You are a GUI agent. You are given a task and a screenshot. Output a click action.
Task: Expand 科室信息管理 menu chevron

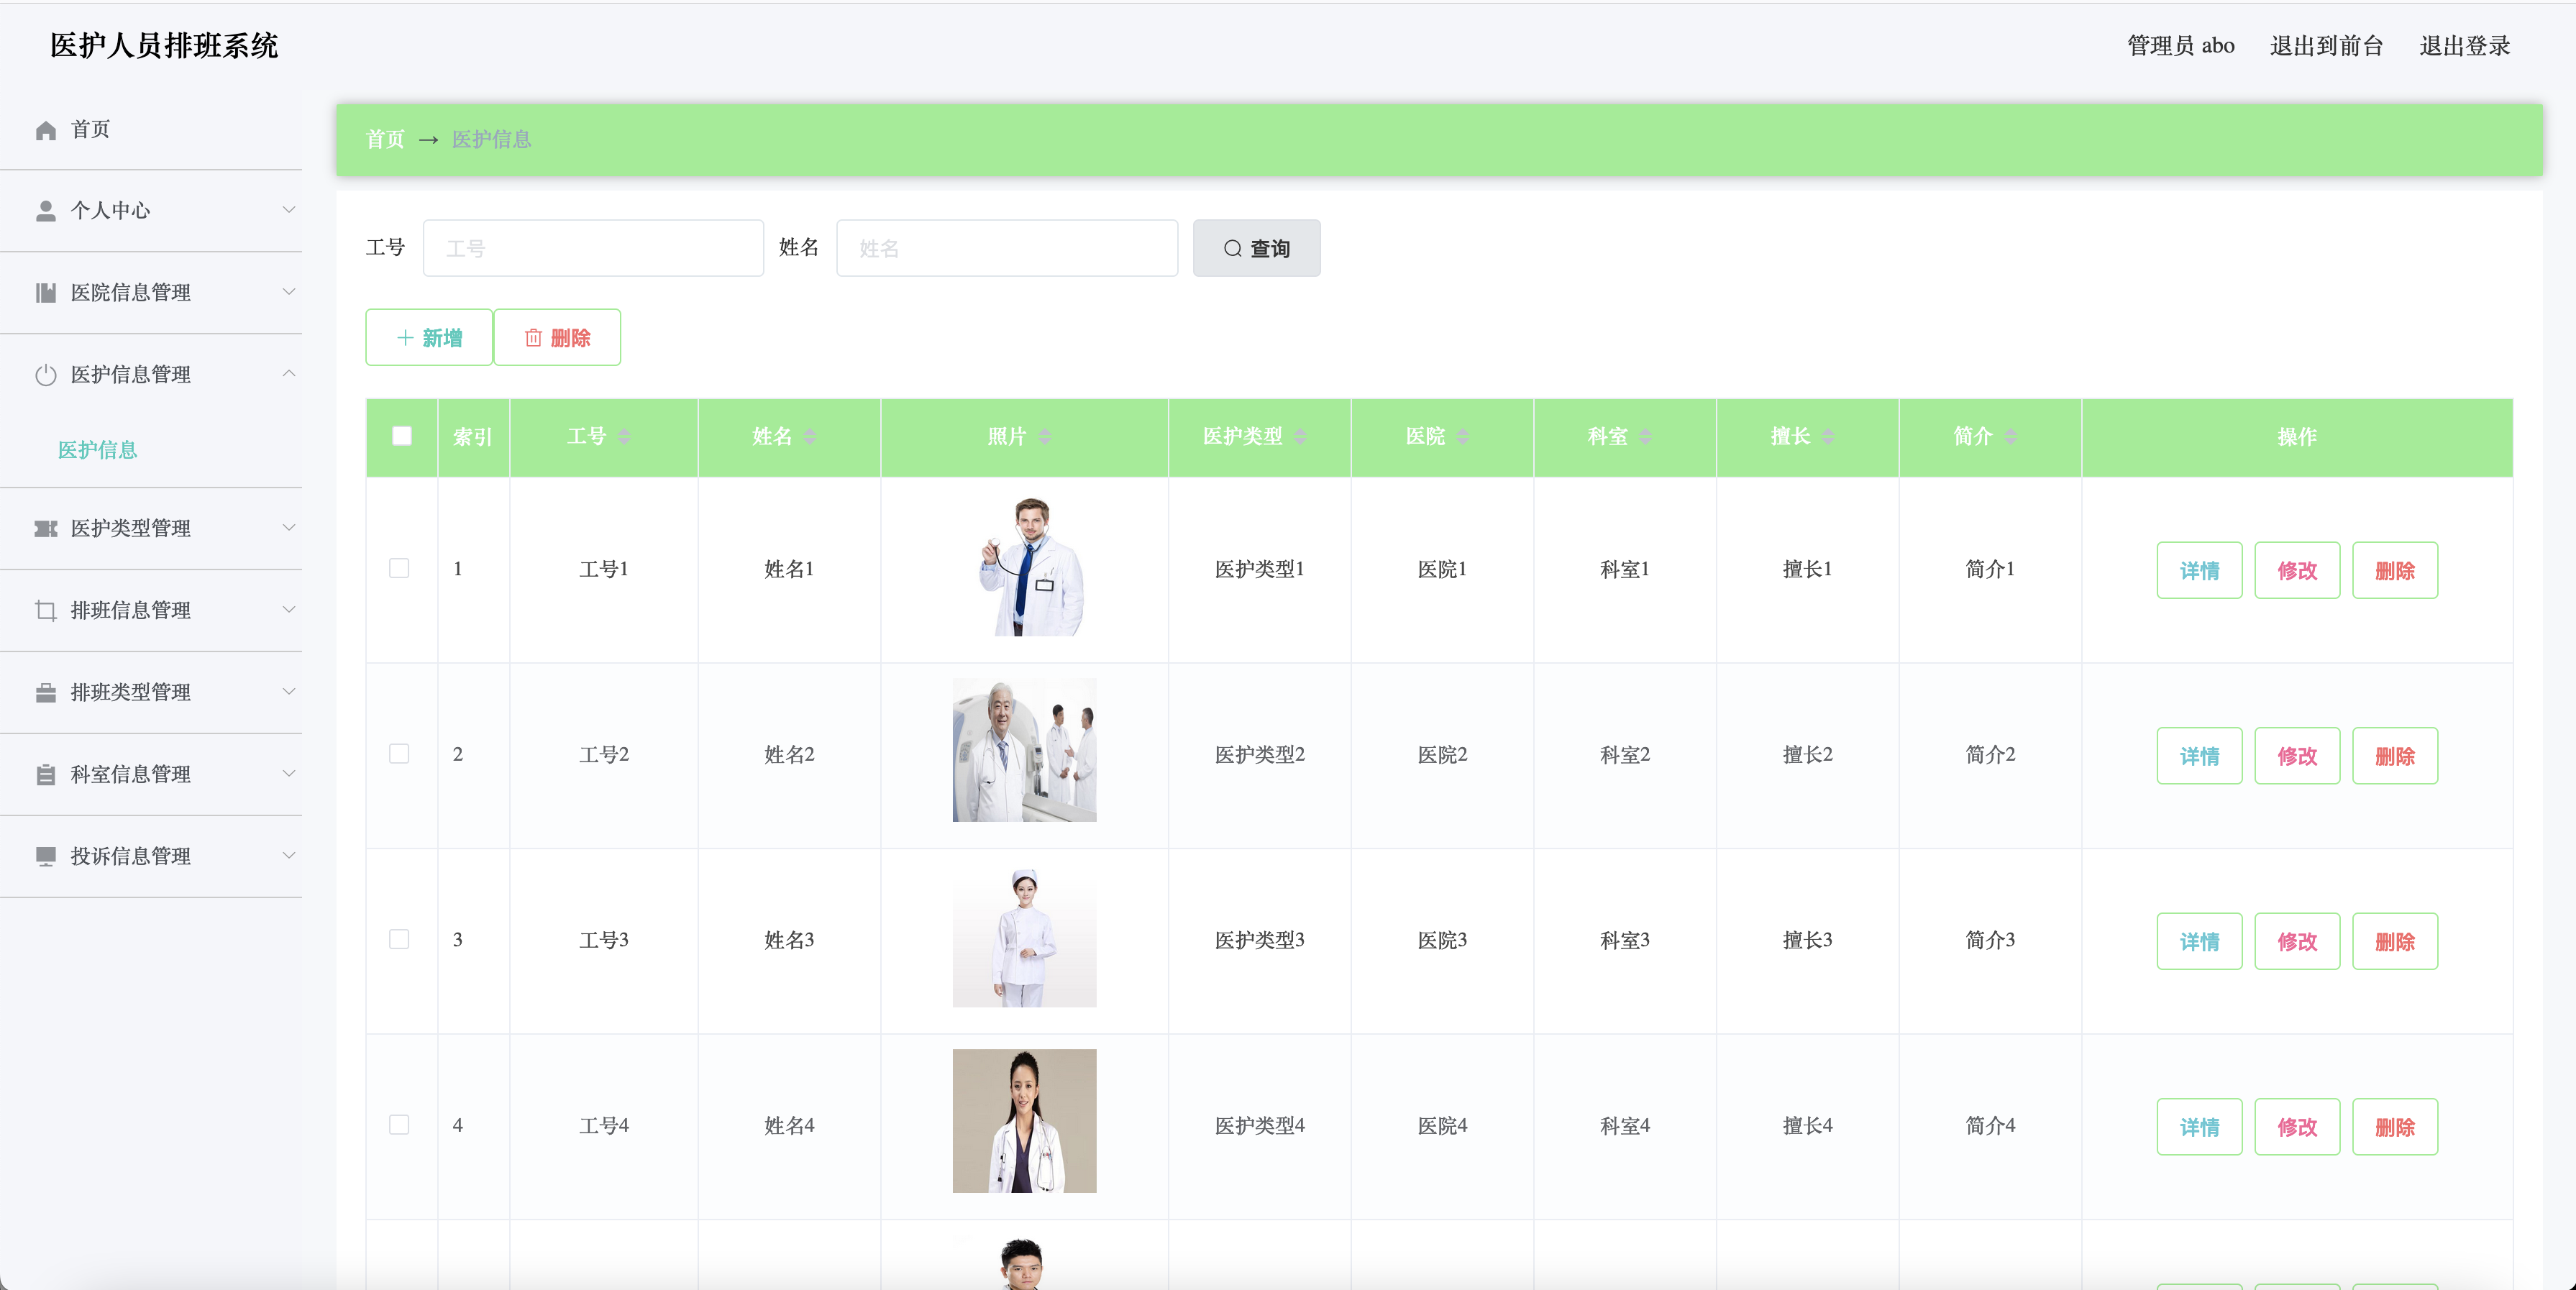(x=289, y=774)
